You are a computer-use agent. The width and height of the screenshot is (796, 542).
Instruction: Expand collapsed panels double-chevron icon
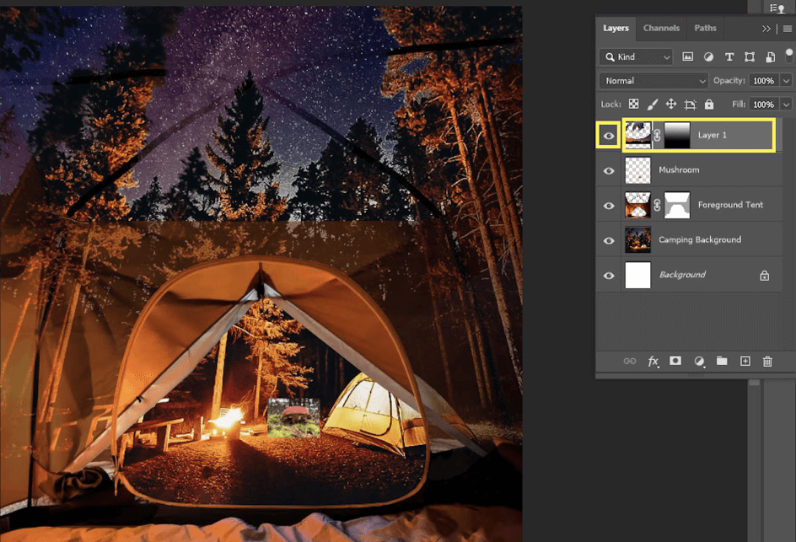tap(766, 29)
